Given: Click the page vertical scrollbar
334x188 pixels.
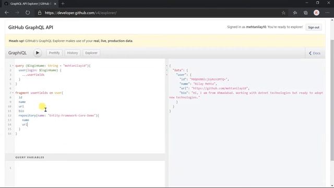Looking at the screenshot, I should click(x=332, y=100).
